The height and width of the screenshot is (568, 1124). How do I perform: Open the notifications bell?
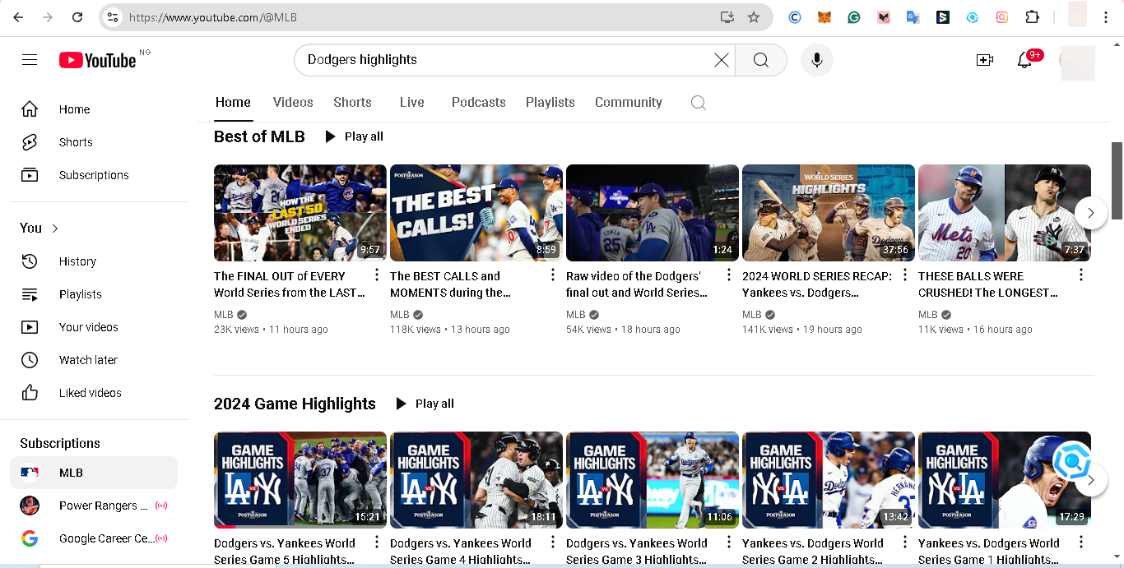1024,60
